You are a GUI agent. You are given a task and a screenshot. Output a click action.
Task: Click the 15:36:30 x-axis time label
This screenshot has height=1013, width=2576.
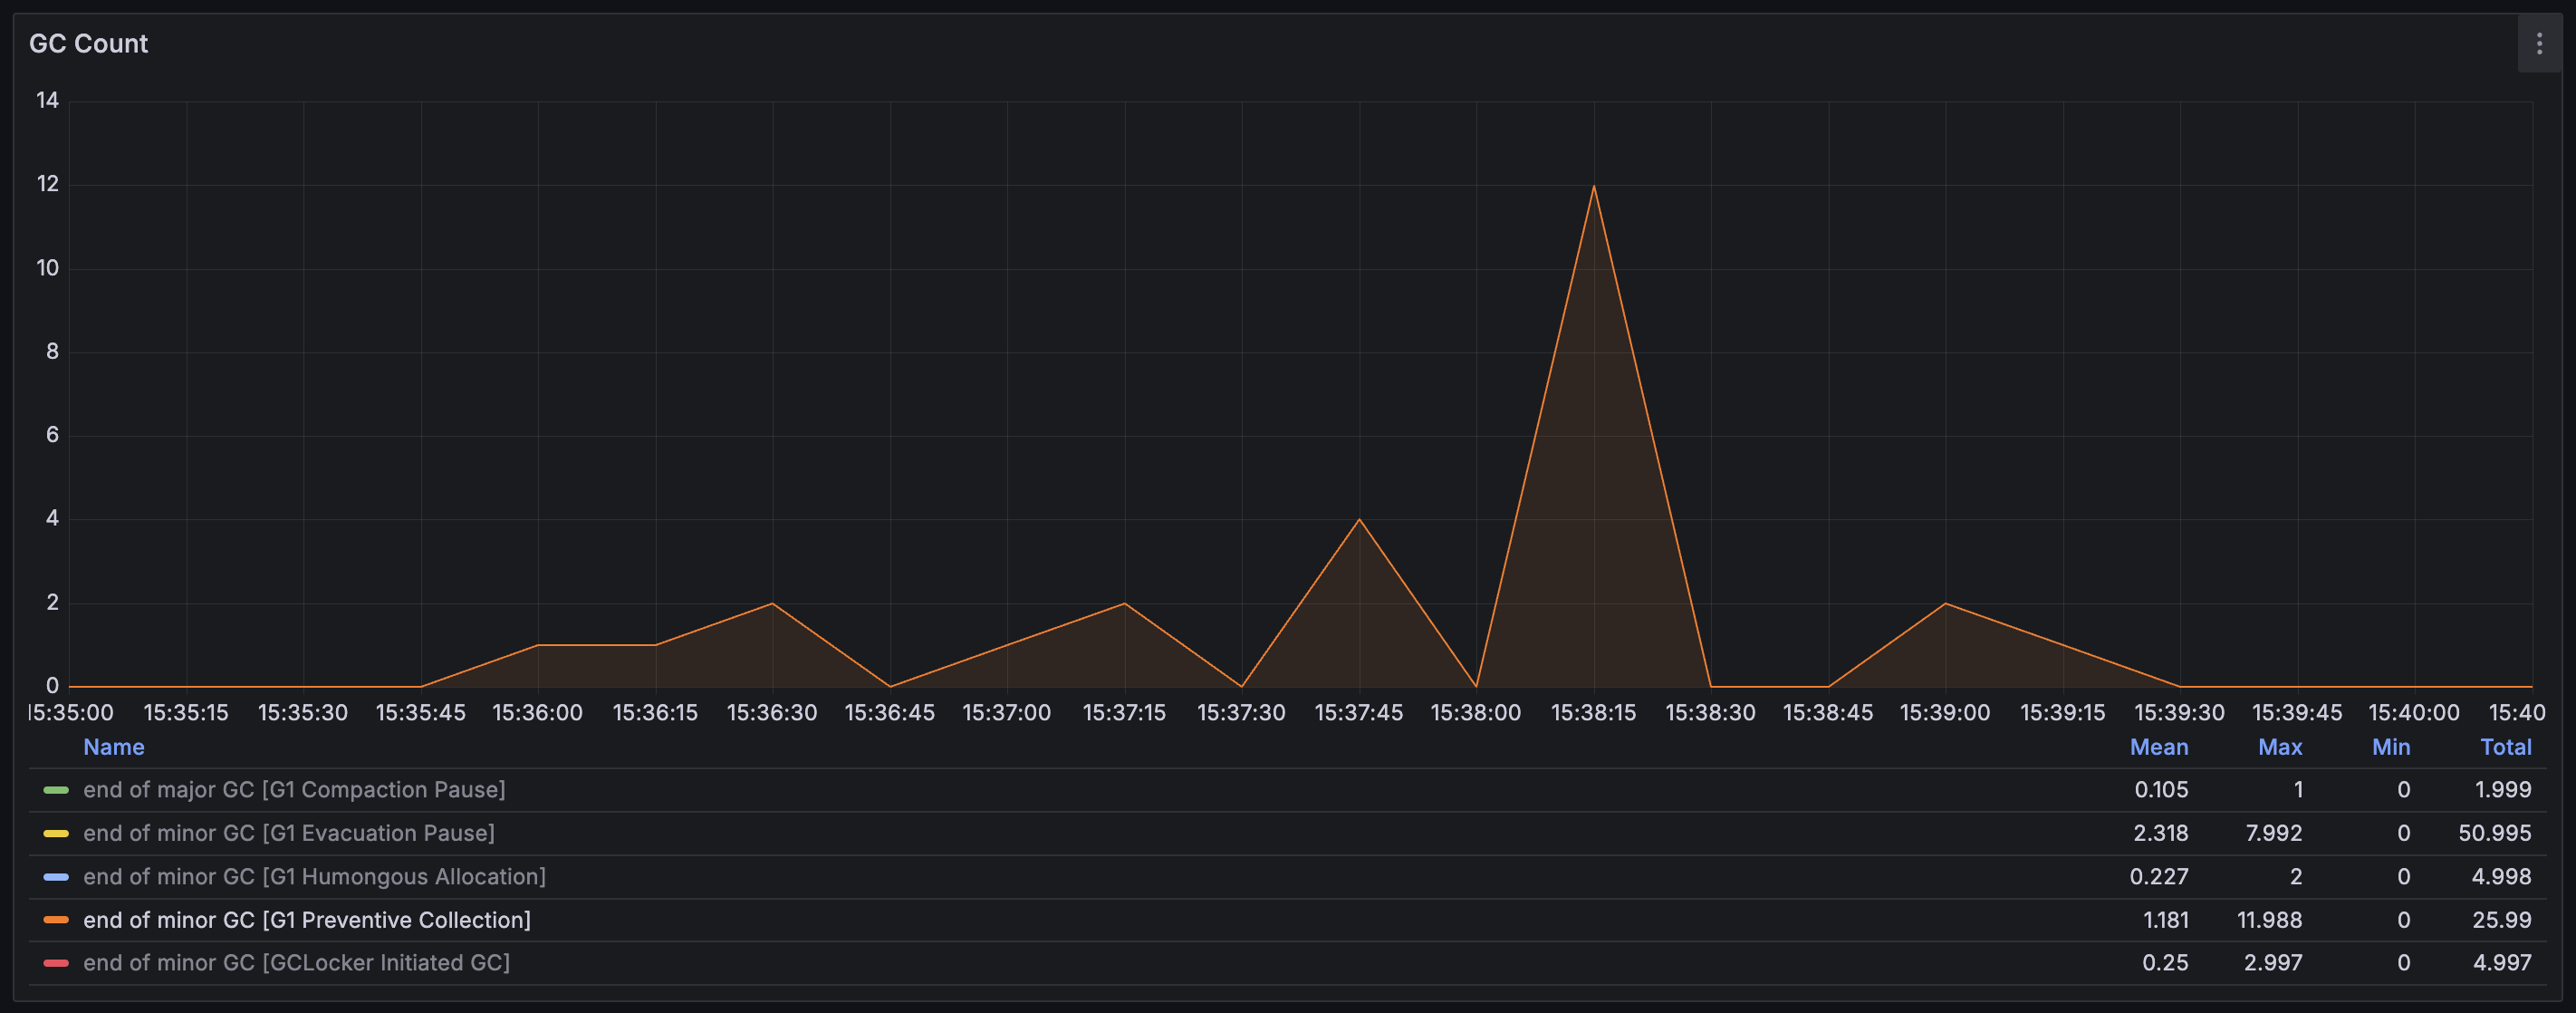click(x=772, y=713)
